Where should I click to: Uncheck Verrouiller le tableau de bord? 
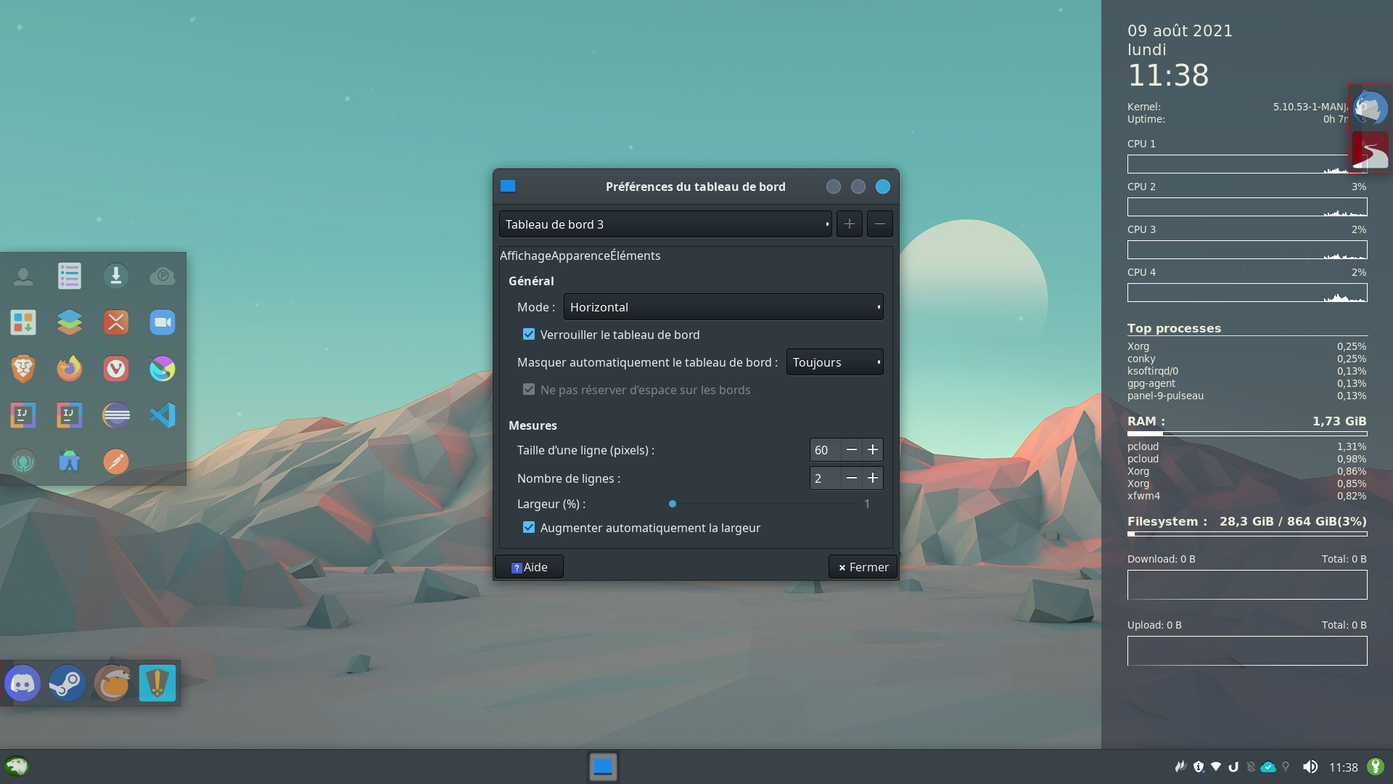529,335
